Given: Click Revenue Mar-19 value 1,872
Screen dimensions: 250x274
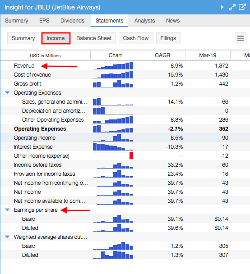Looking at the screenshot, I should (x=222, y=66).
